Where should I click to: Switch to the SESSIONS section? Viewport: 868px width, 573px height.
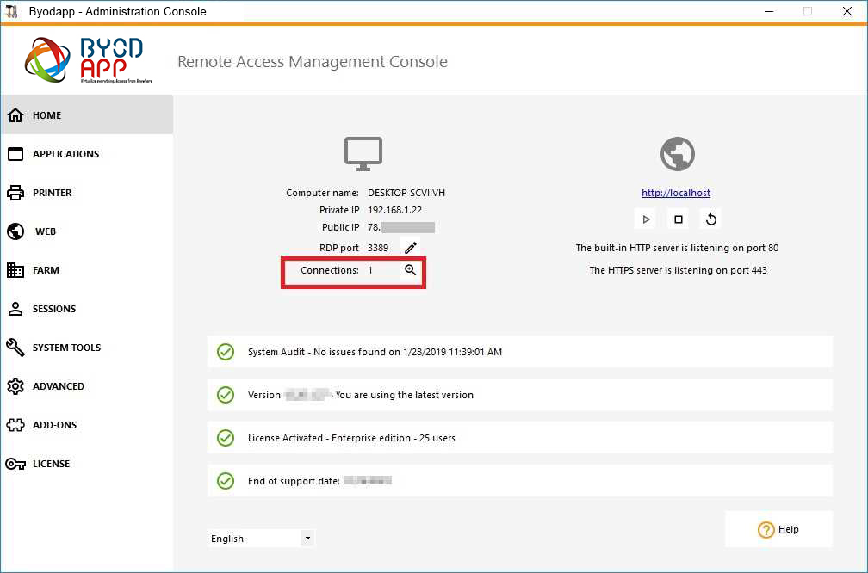tap(87, 309)
